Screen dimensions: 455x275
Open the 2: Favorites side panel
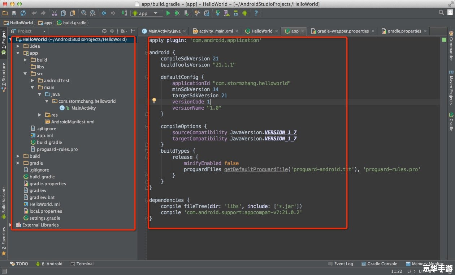point(4,241)
